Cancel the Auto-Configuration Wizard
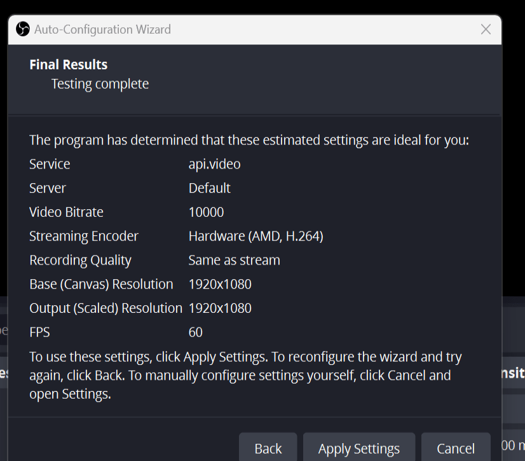Screen dimensions: 525x461 click(x=456, y=448)
